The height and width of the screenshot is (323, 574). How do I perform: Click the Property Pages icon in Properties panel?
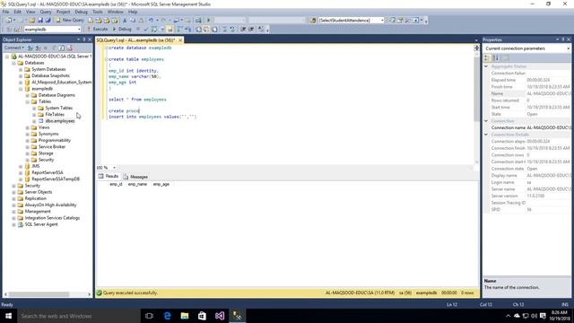(x=506, y=57)
